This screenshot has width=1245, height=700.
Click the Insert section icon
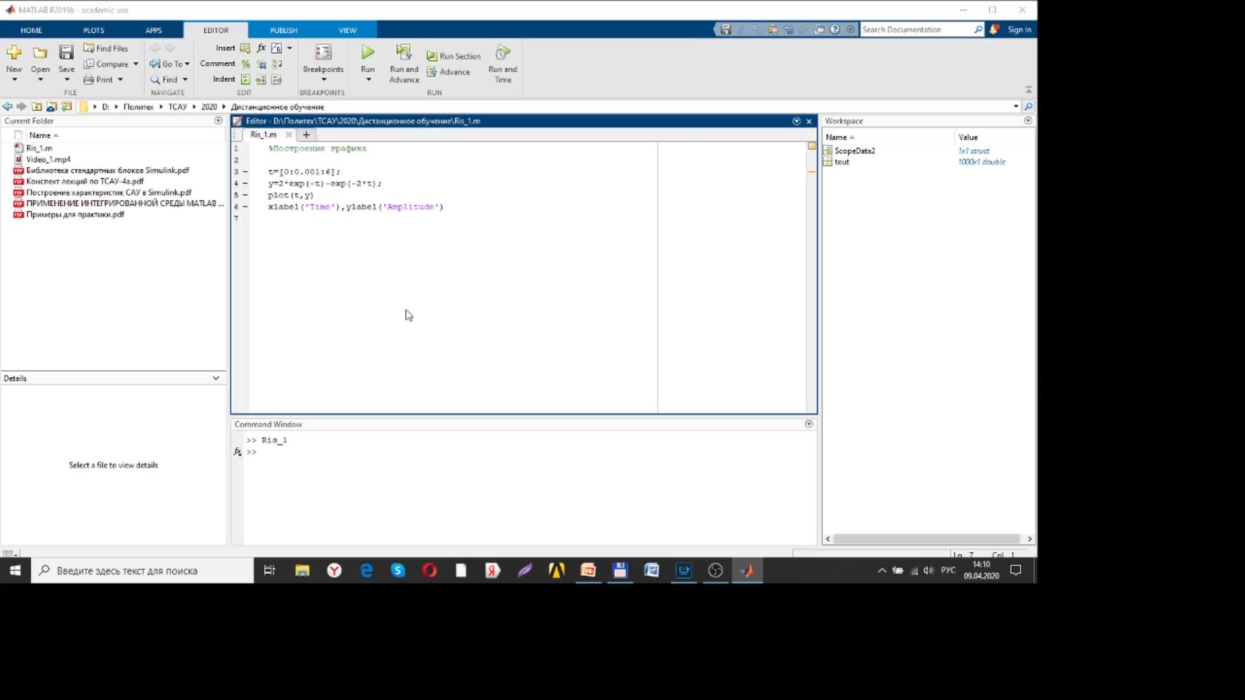click(245, 48)
